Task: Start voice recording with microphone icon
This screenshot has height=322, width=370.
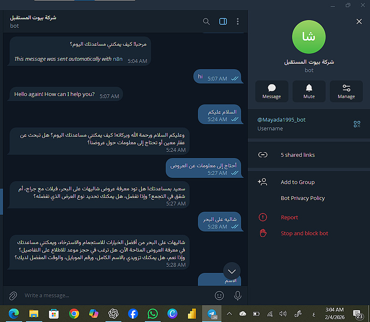Action: (x=238, y=296)
